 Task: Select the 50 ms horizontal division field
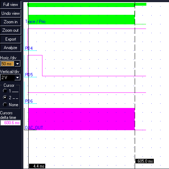coord(7,64)
